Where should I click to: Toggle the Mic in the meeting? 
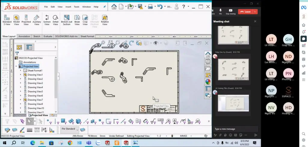220,11
